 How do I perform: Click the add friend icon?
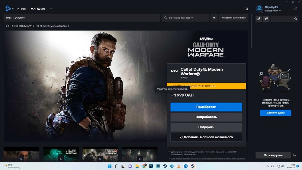[259, 19]
